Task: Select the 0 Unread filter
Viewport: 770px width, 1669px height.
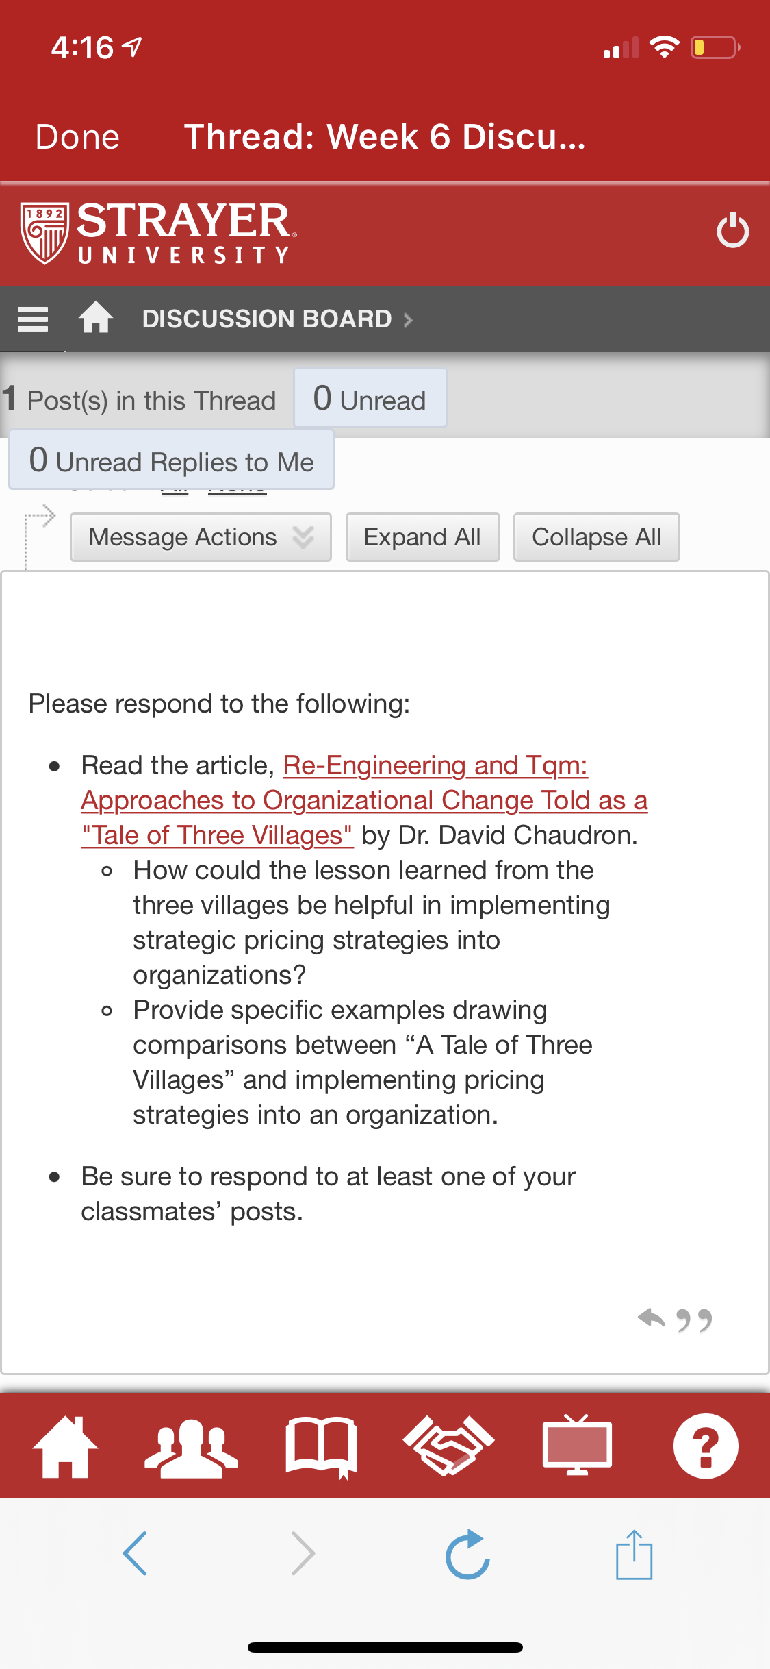Action: point(370,398)
